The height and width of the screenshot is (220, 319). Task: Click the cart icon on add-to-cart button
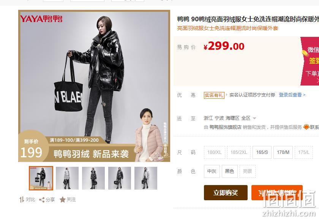click(x=261, y=193)
